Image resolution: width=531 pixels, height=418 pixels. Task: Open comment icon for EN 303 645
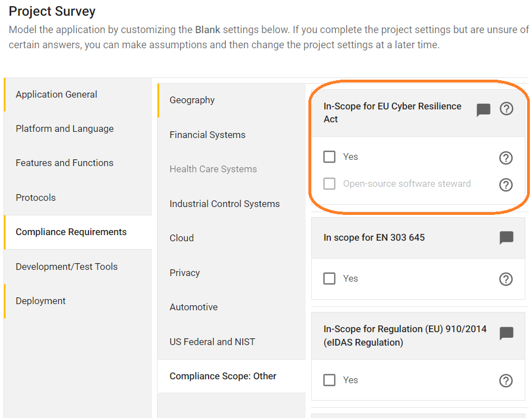tap(506, 237)
